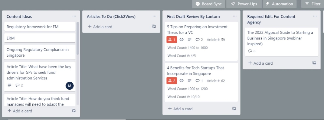Click description icon on Article 62 card

[x=190, y=80]
